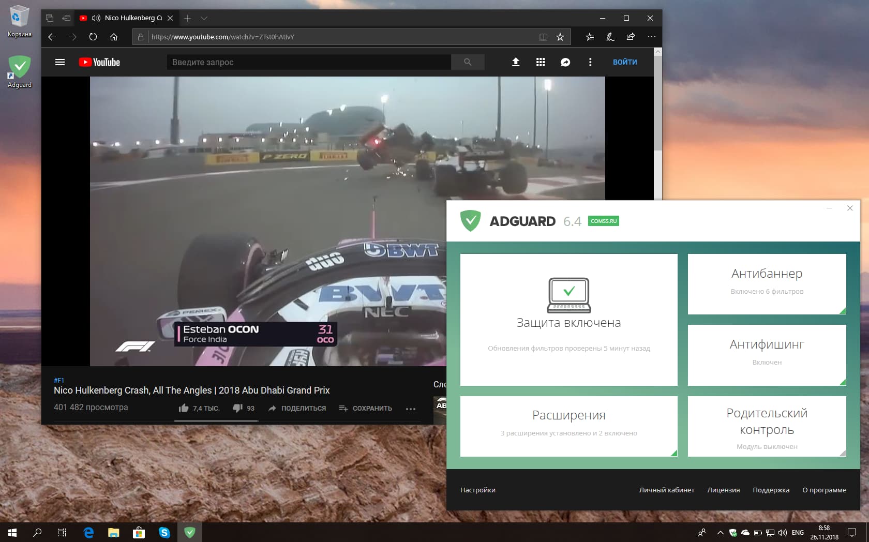
Task: Open Edge settings and more menu
Action: click(x=651, y=37)
